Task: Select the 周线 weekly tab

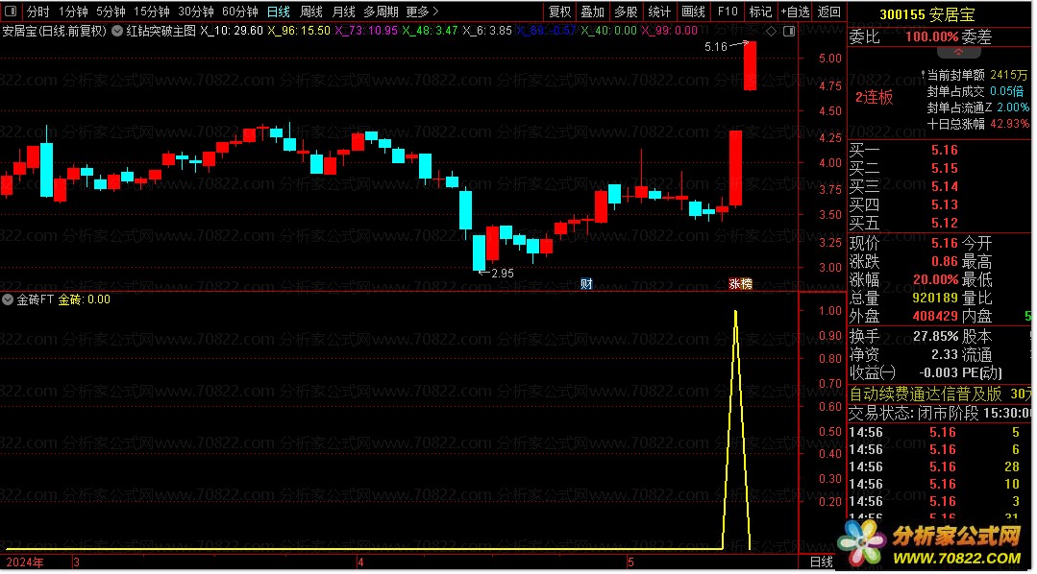Action: [x=310, y=12]
